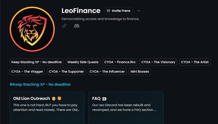This screenshot has height=124, width=218.
Task: Open the FAQ quest card
Action: point(126,108)
